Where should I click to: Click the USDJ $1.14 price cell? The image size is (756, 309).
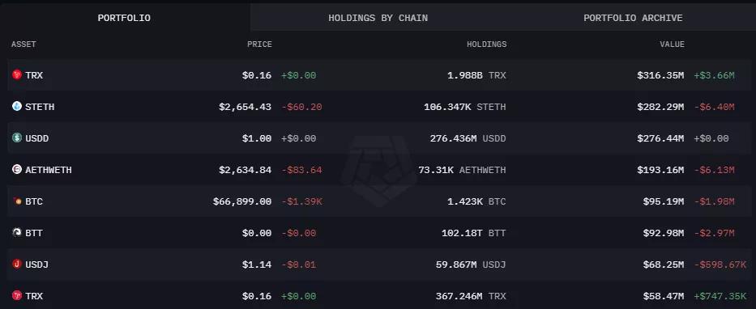[257, 265]
